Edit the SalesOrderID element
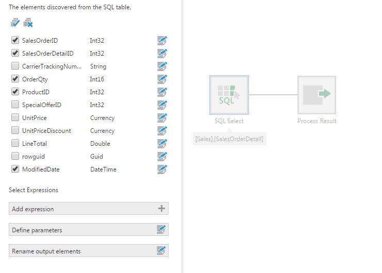 point(162,41)
